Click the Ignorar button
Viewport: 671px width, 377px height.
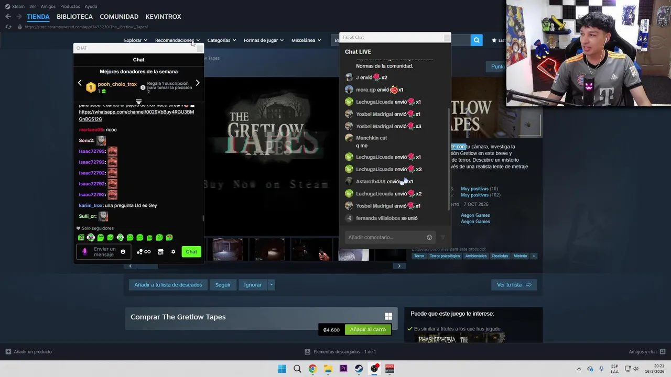(253, 285)
